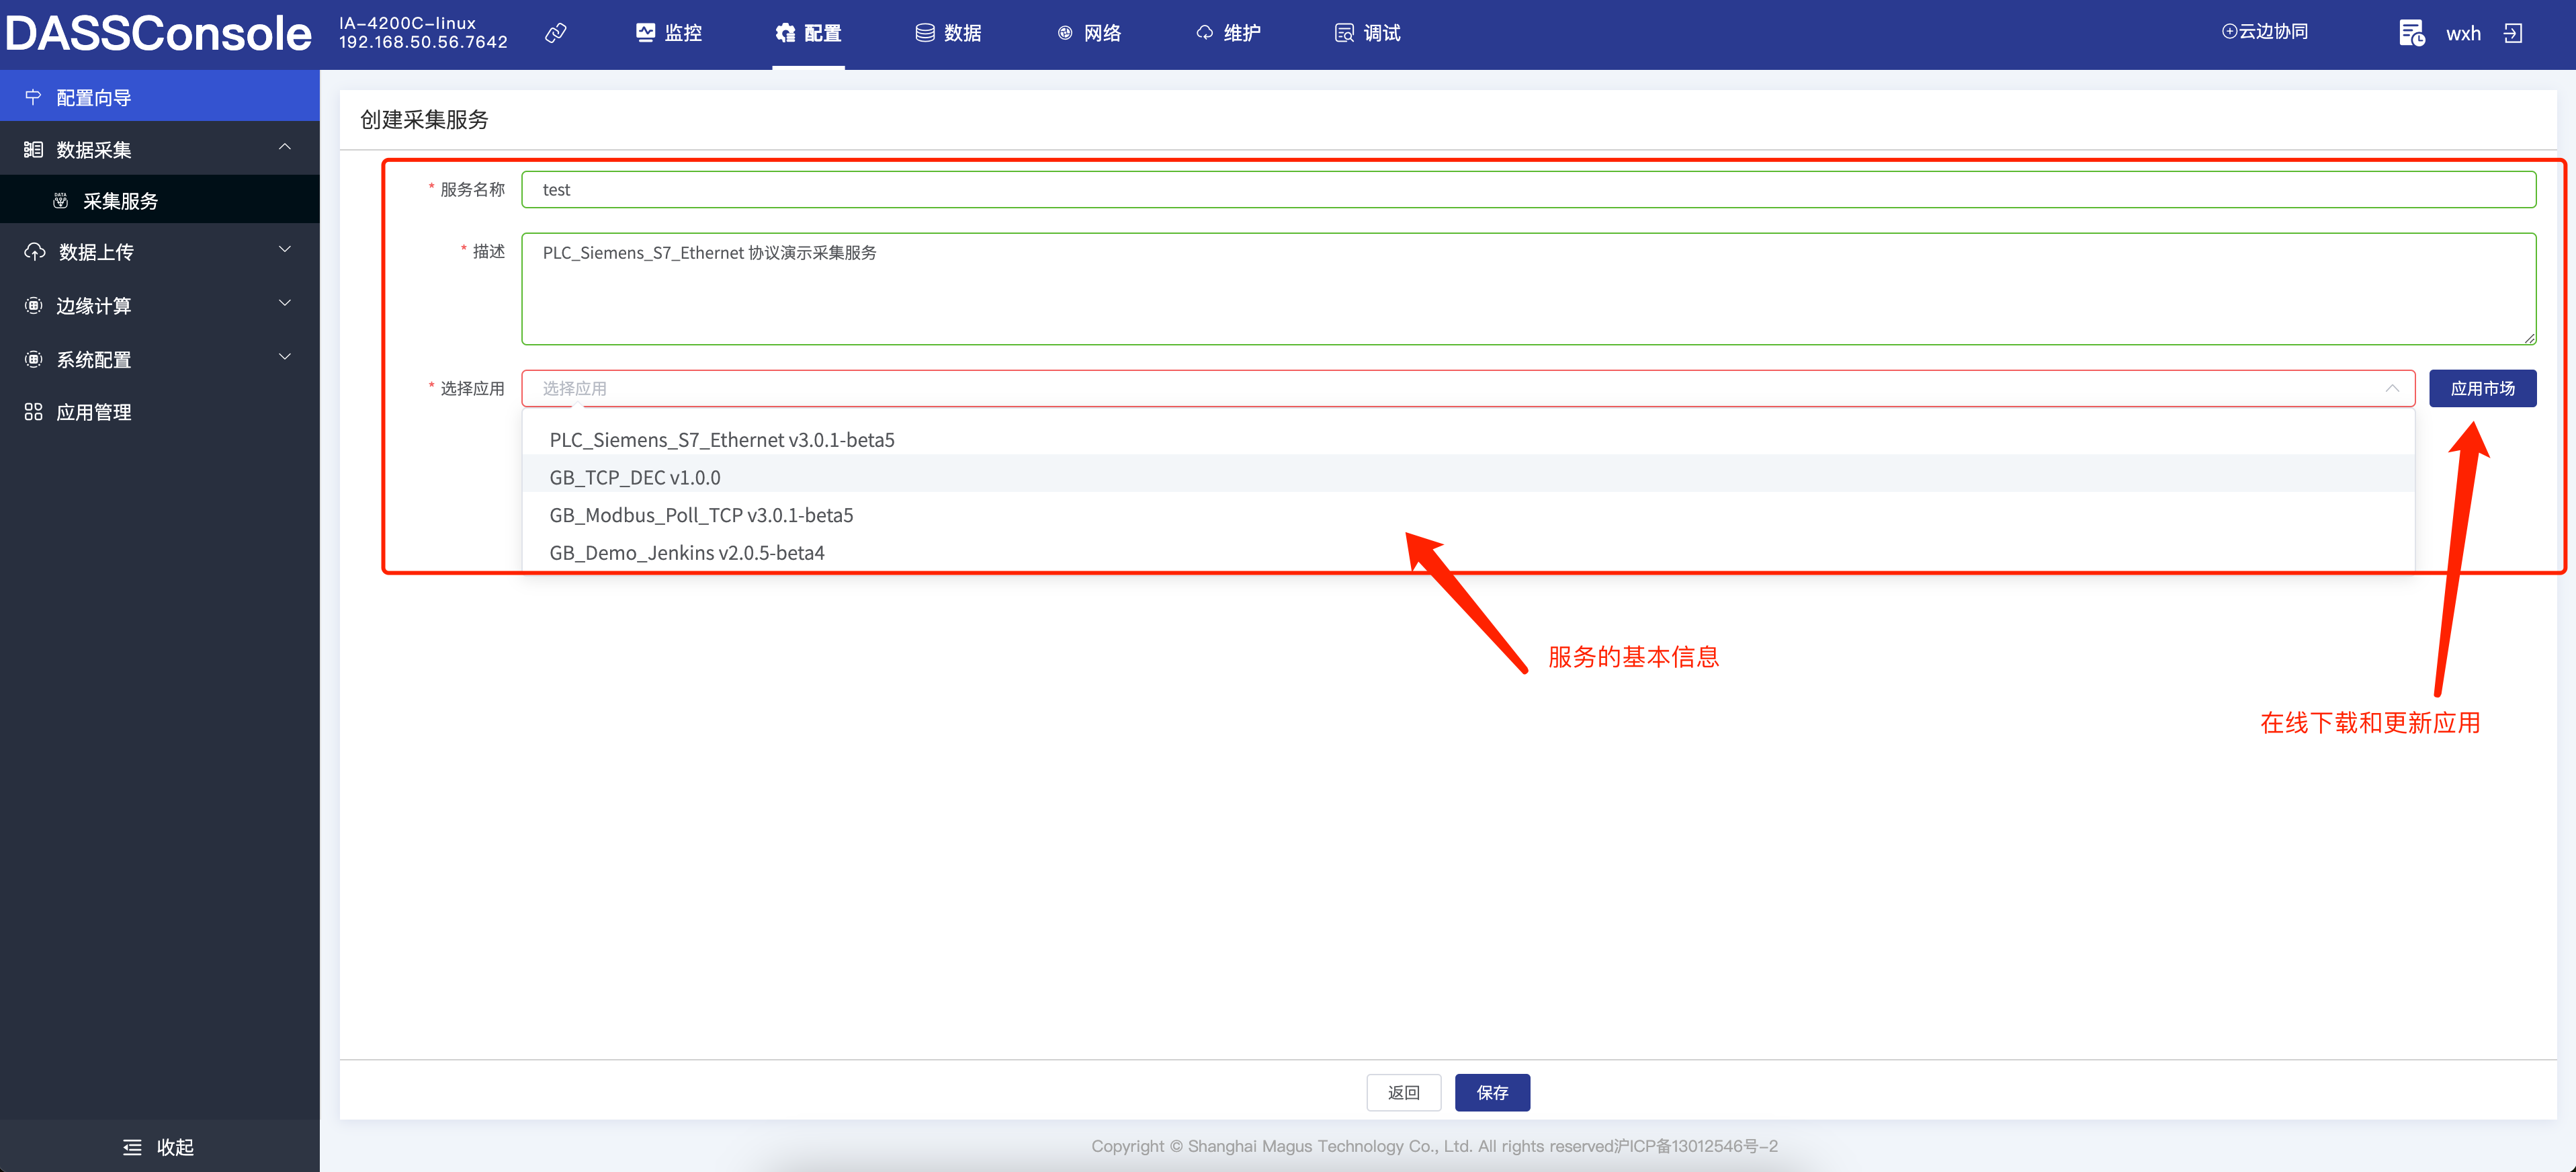This screenshot has width=2576, height=1172.
Task: Click the 数据上传 cloud upload icon
Action: coord(35,252)
